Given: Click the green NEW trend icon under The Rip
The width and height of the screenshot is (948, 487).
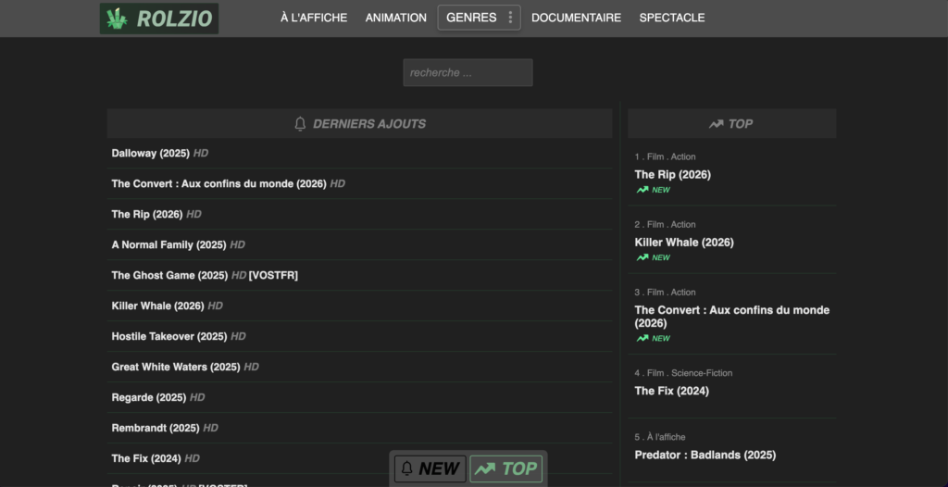Looking at the screenshot, I should (642, 190).
